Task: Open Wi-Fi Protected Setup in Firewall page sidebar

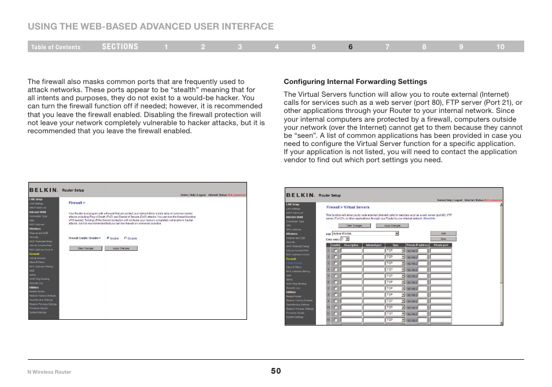Action: [x=41, y=242]
